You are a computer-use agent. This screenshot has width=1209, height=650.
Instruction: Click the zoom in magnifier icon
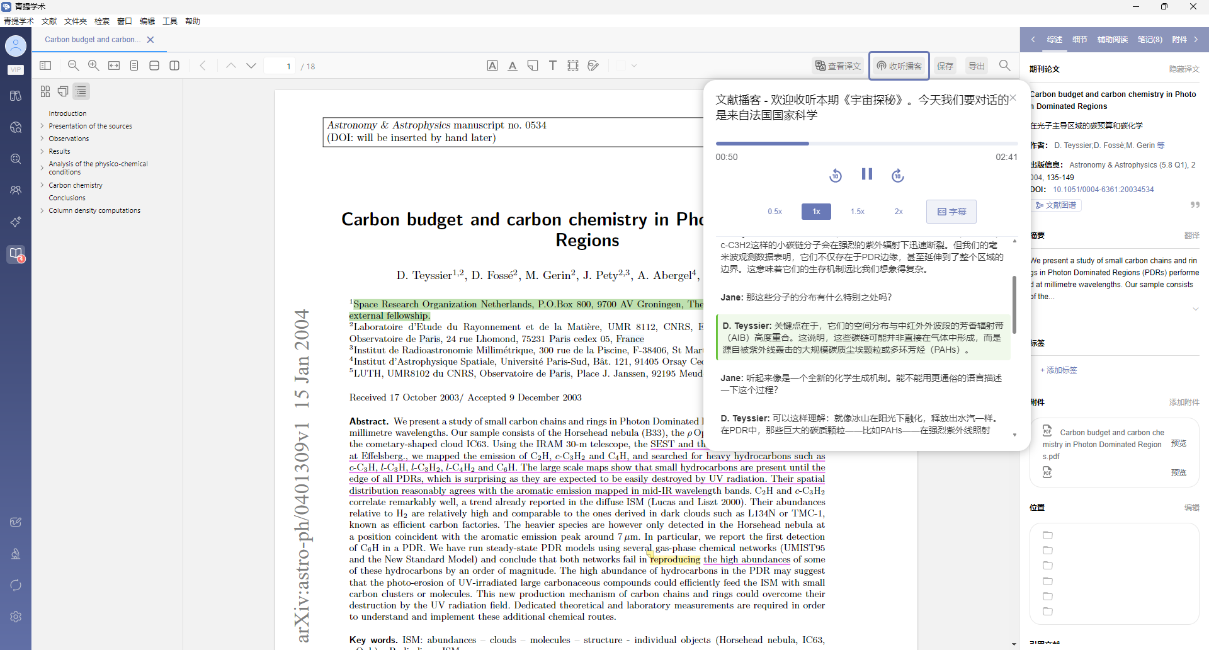(94, 66)
